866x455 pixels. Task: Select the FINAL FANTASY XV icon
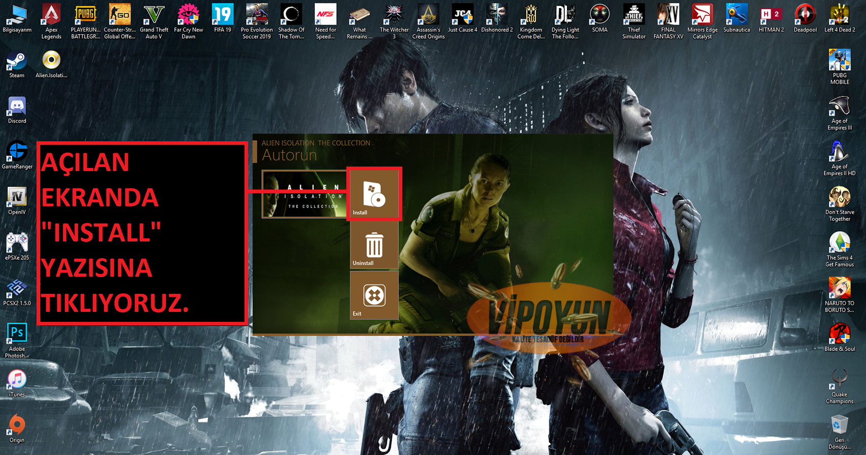pos(668,21)
